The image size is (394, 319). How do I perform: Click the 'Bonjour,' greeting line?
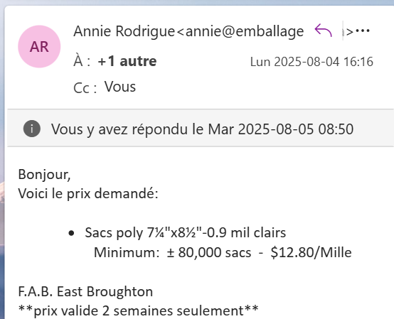[x=45, y=174]
